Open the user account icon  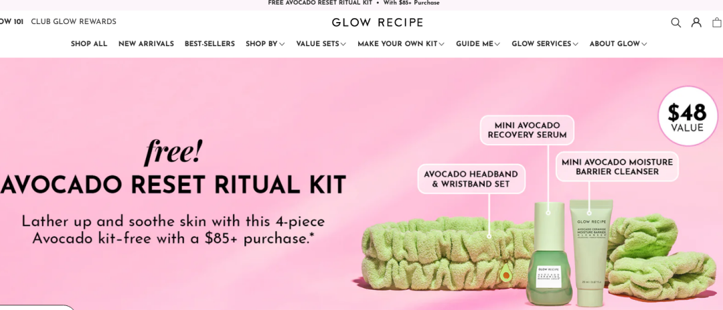click(696, 22)
